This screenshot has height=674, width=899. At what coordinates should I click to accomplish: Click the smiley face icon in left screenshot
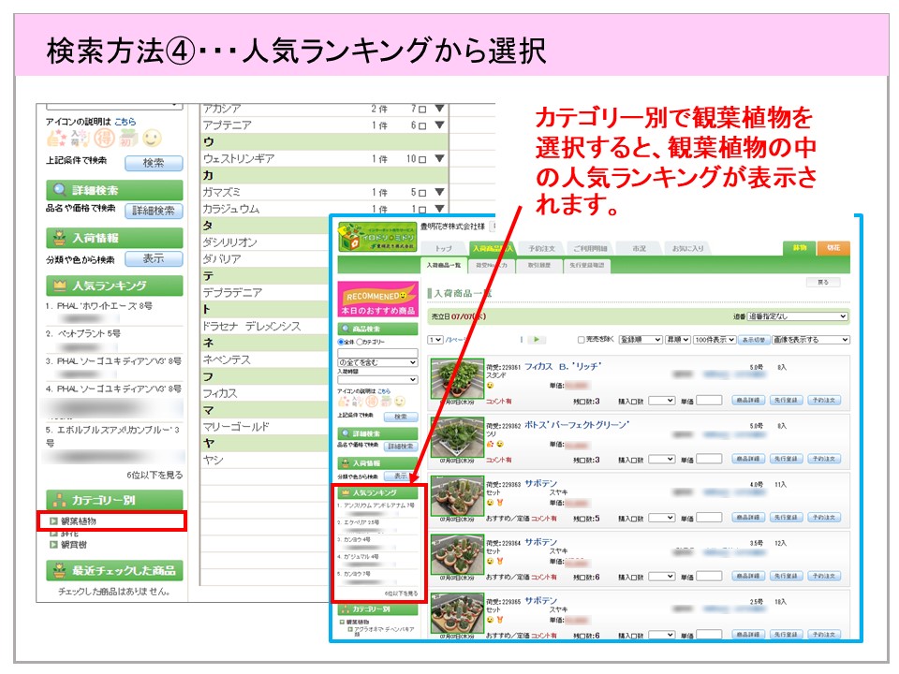click(153, 139)
